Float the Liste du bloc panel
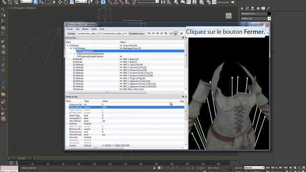The image size is (306, 172). (x=183, y=38)
